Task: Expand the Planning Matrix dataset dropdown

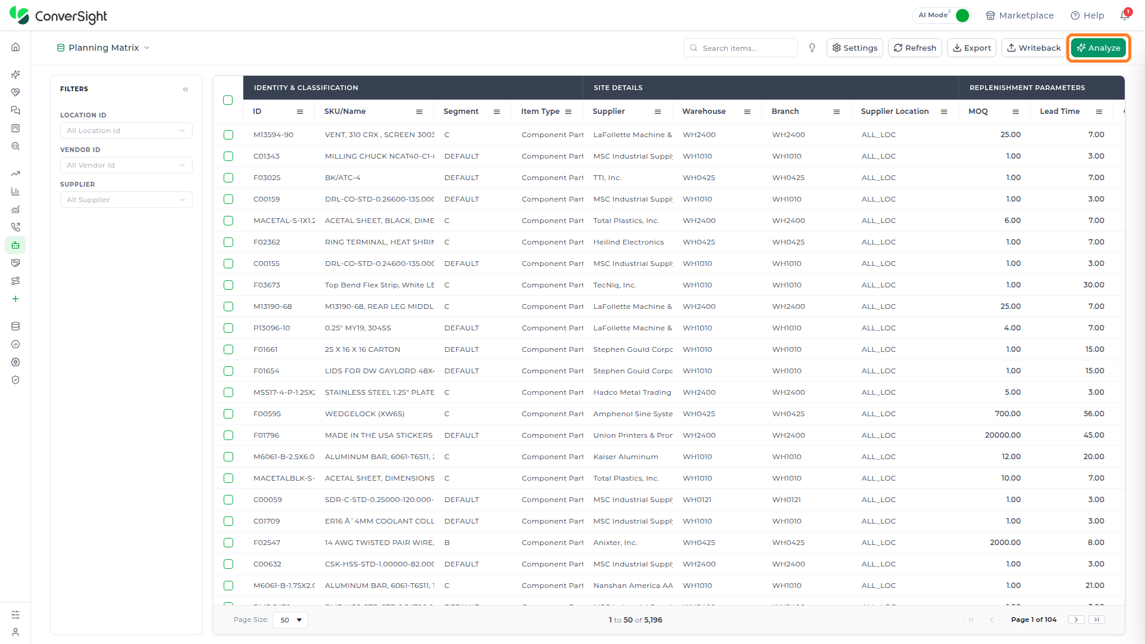Action: pos(103,48)
